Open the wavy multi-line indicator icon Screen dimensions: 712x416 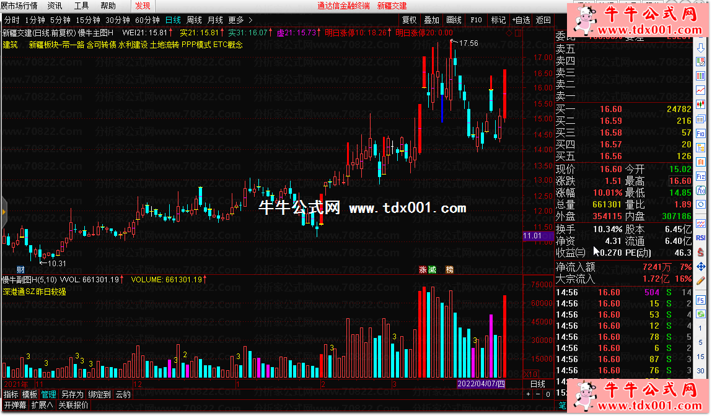701,224
